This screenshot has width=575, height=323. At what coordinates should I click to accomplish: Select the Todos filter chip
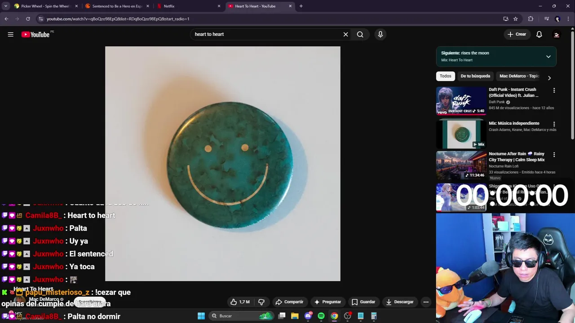(445, 76)
